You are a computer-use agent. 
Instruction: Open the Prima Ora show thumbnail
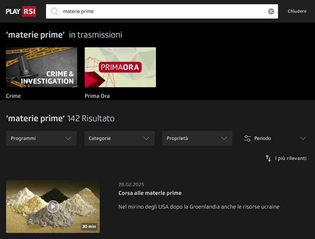120,67
